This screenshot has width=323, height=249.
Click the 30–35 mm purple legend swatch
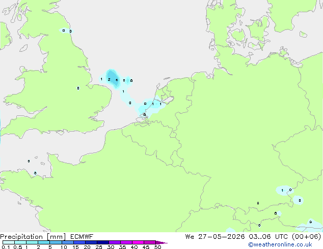pos(114,242)
